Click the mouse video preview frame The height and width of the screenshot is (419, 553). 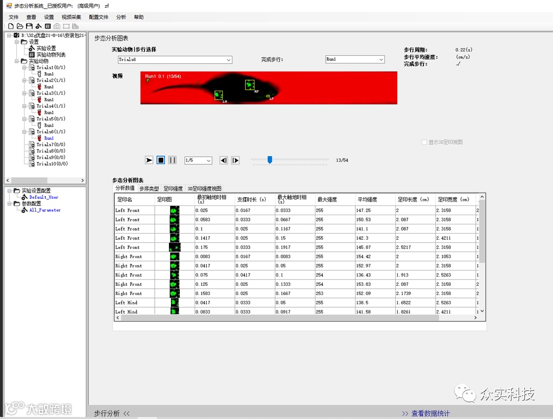(269, 88)
